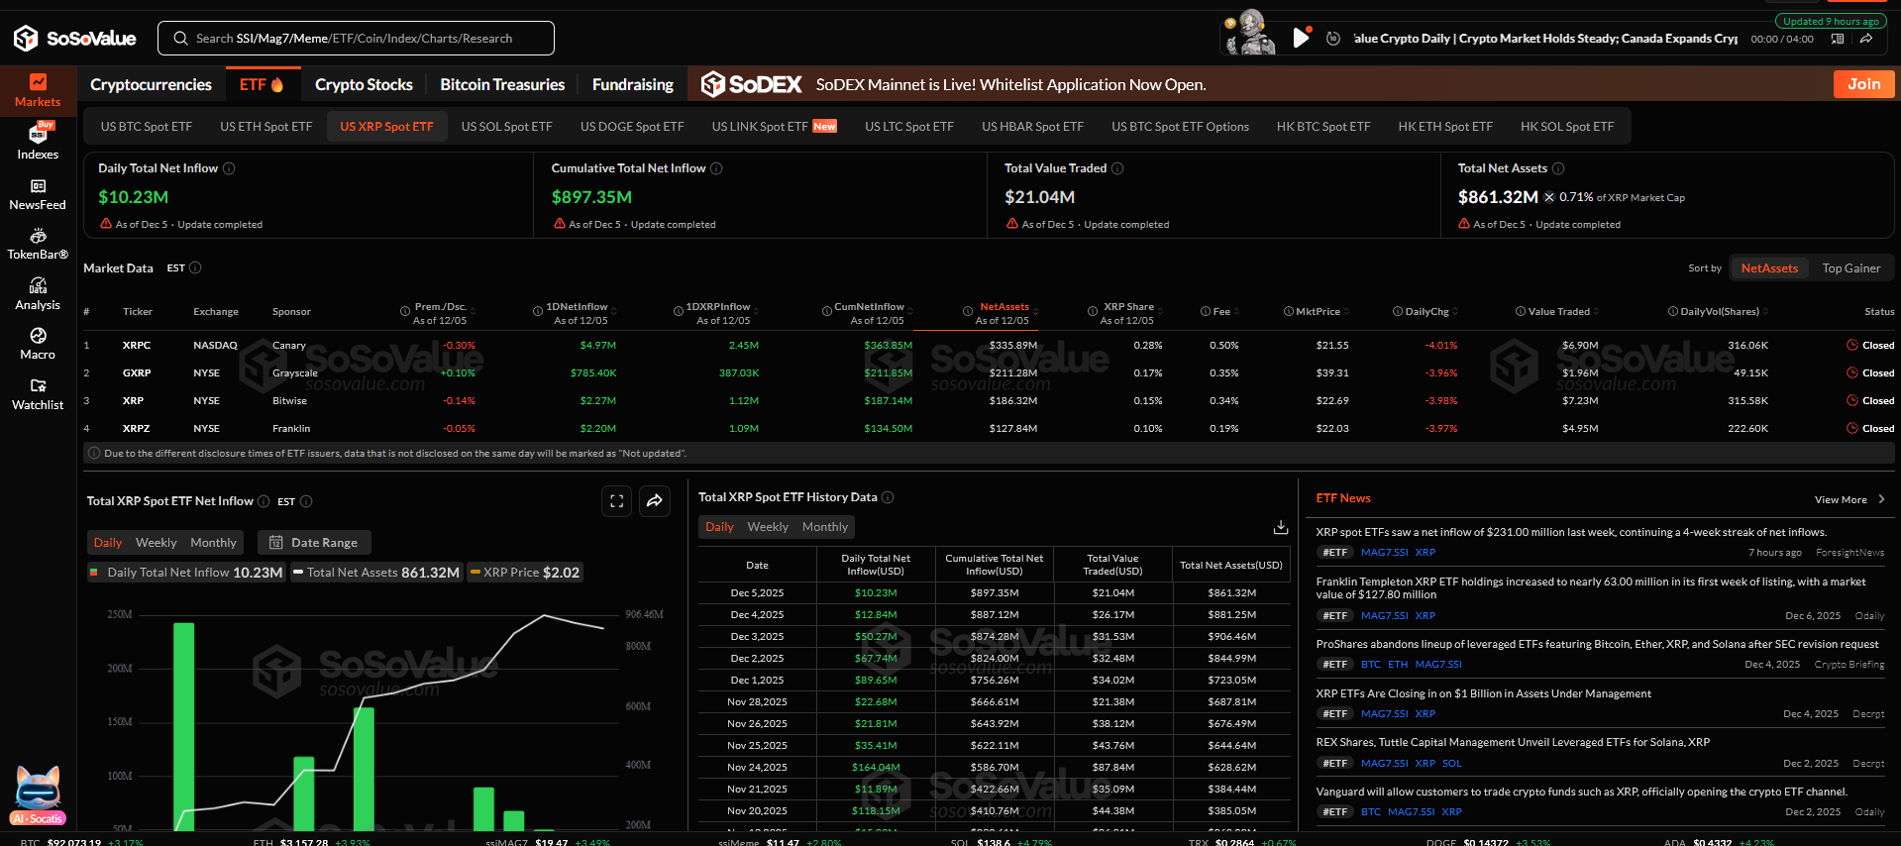Sort market data by Top Gainer
Viewport: 1901px width, 846px height.
click(x=1850, y=268)
